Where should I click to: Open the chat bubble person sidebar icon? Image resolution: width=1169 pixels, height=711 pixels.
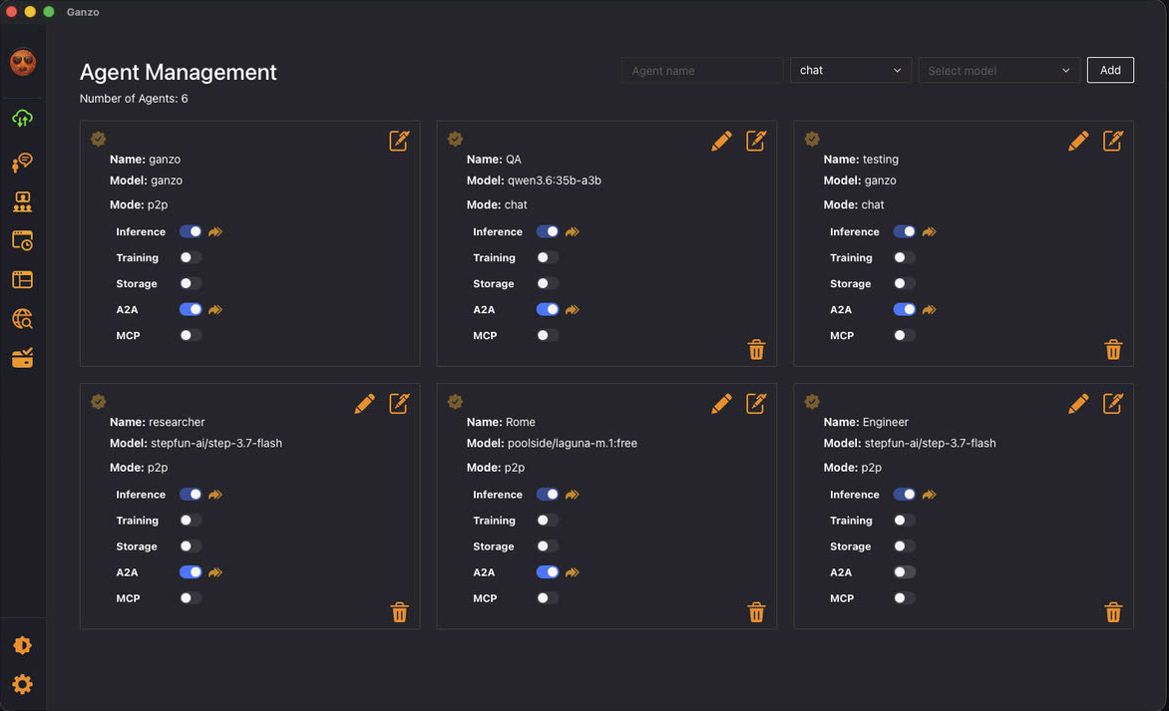click(22, 163)
